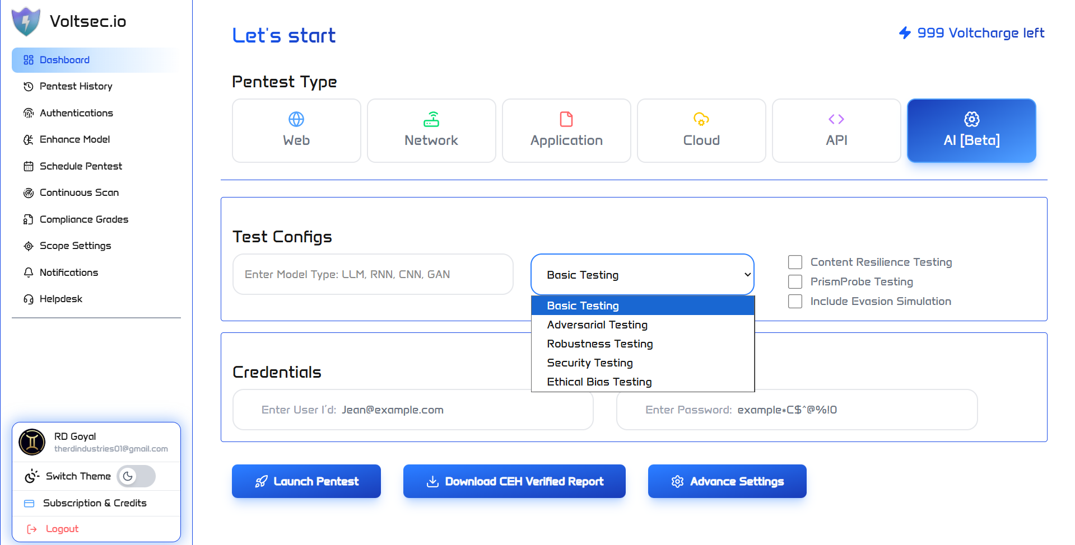Toggle the Switch Theme dark mode switch

click(x=136, y=476)
